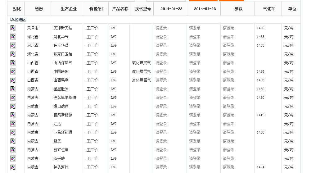
Task: Select the 张家口国储 company name
Action: click(63, 54)
